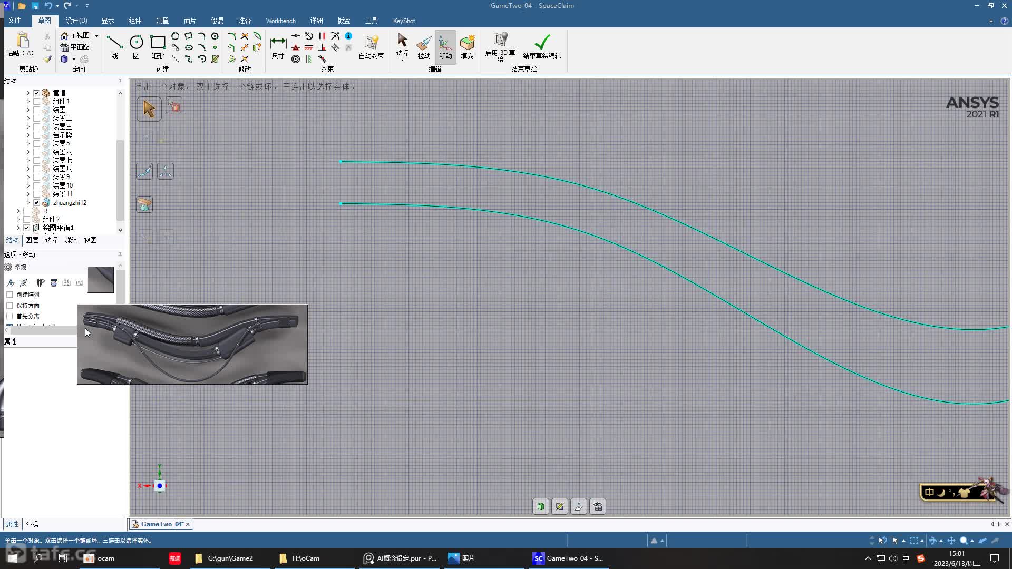
Task: Open the 图层 panel tab
Action: point(32,240)
